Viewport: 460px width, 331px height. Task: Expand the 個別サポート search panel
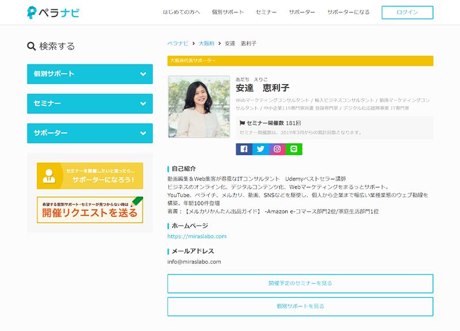click(90, 74)
